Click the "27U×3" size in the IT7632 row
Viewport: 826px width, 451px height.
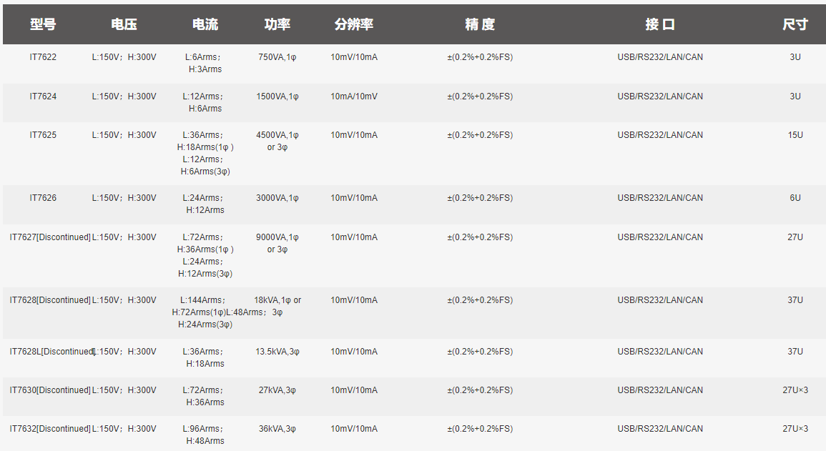point(795,429)
